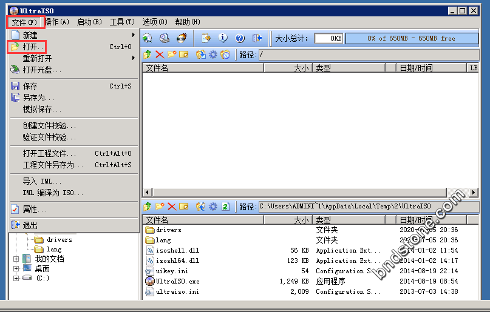Click the burn CD/DVD image flame disc icon
Screen dimensions: 490x312
pyautogui.click(x=182, y=38)
